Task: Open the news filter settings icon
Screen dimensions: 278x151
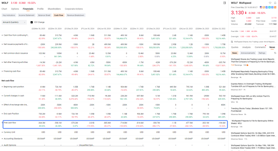Action: 275,53
